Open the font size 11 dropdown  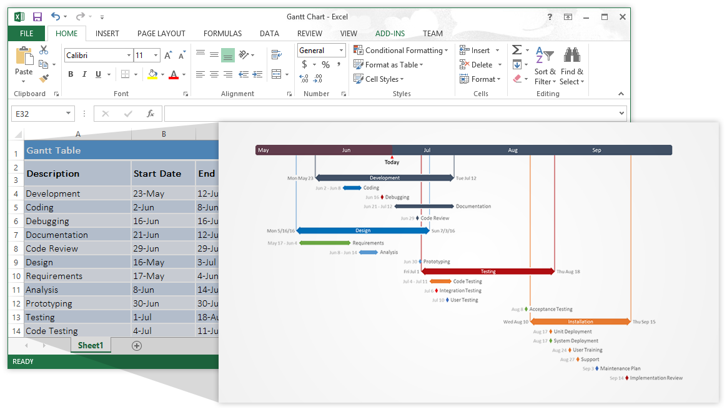pos(156,55)
